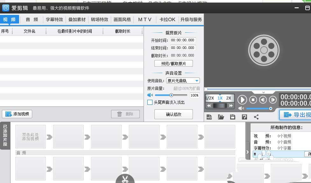Screen dimensions: 311x183
Task: Open the 画面风格 tab
Action: (122, 19)
